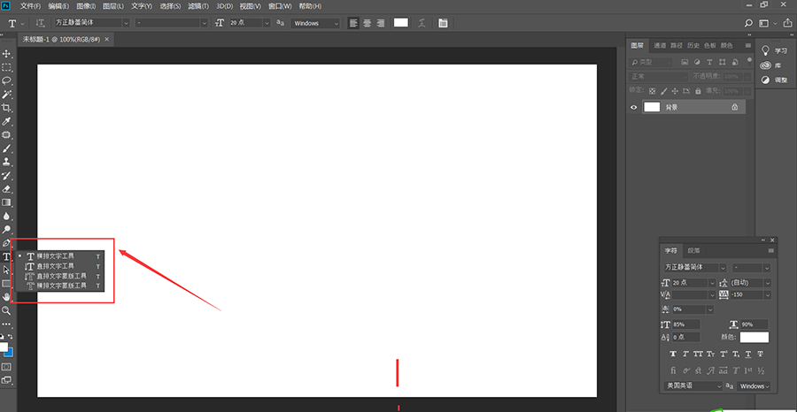This screenshot has width=797, height=412.
Task: Select the Zoom tool in toolbar
Action: click(x=6, y=310)
